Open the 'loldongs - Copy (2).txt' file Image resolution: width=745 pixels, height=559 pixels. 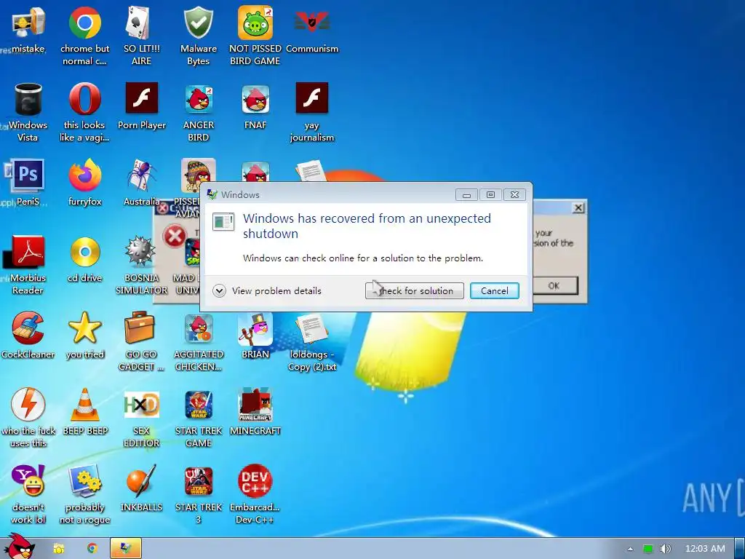(x=311, y=329)
